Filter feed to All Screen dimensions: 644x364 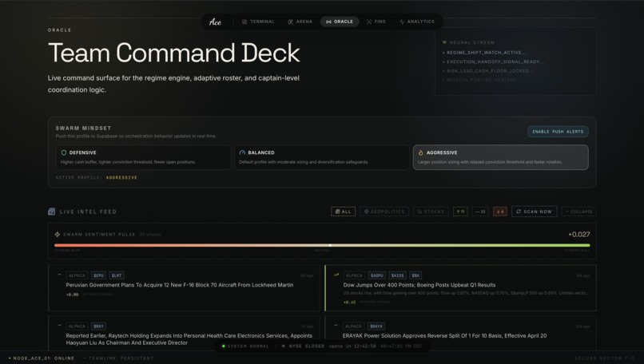[344, 212]
